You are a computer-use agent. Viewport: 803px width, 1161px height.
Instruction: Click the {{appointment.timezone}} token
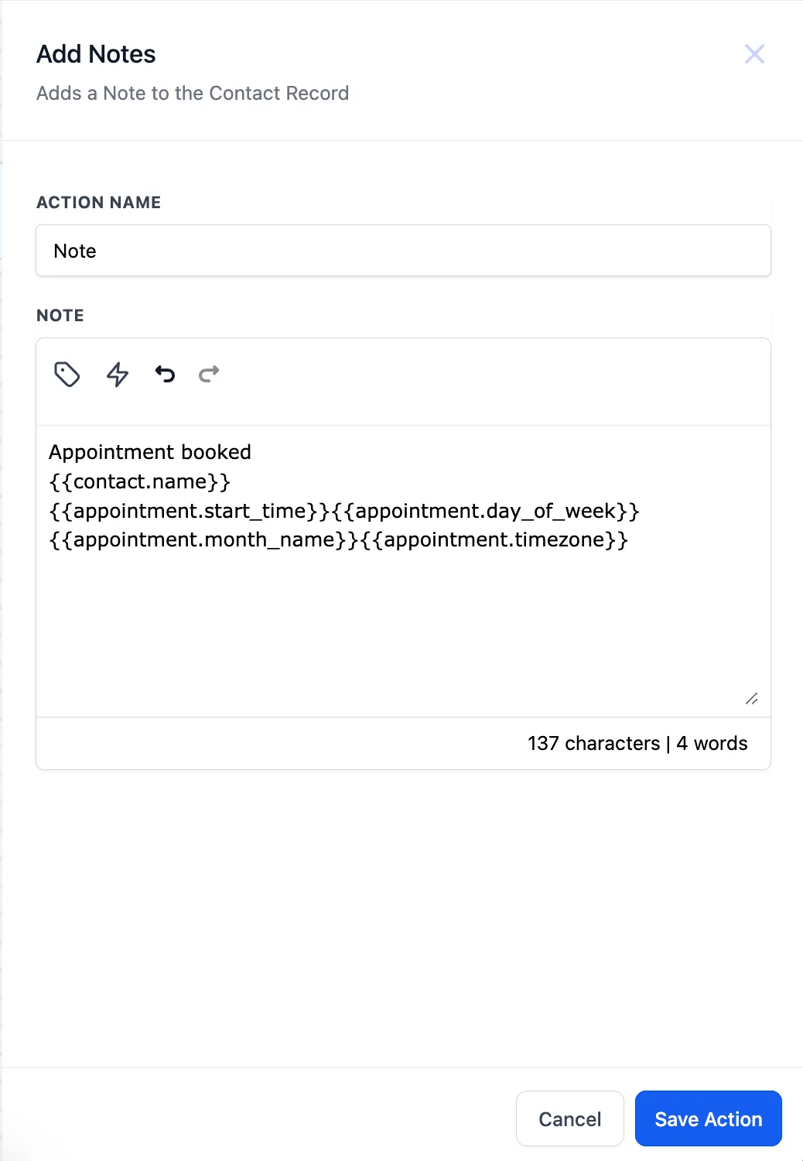(494, 539)
